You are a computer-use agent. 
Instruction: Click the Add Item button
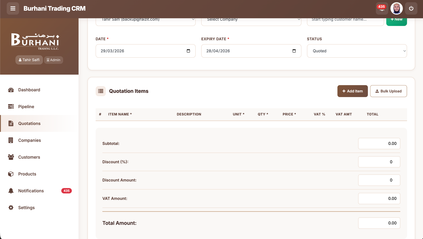click(352, 91)
